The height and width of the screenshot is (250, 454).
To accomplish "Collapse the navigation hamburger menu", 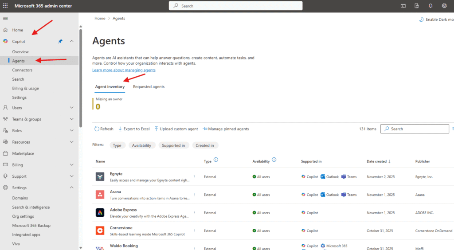I will point(5,18).
